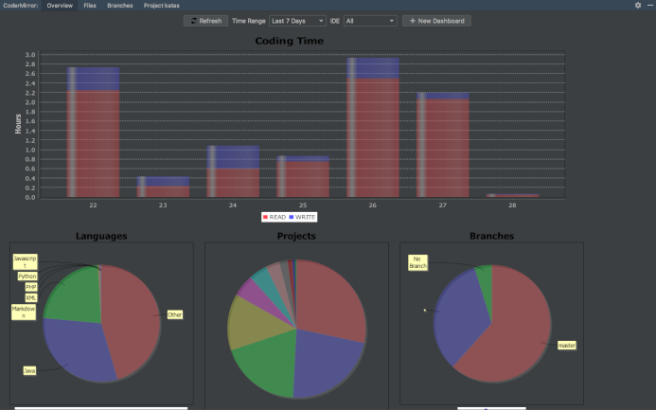Click the refresh arrows icon
The height and width of the screenshot is (410, 656).
click(x=193, y=21)
